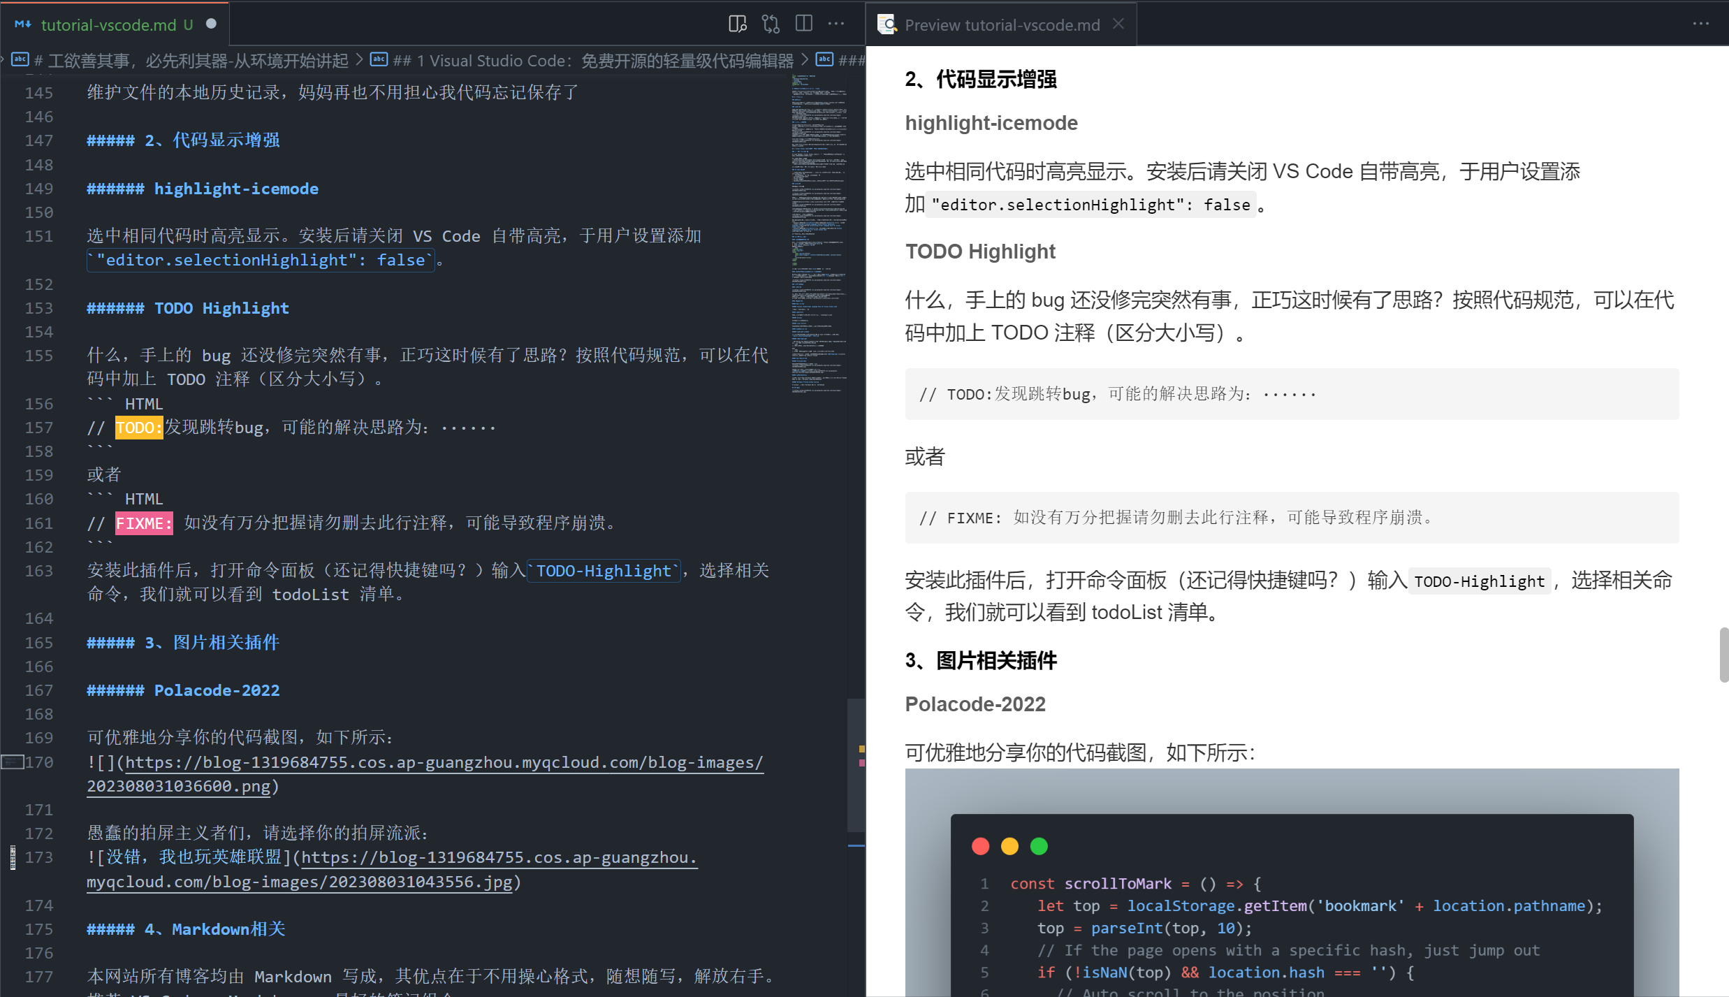Click the unsaved dot on tutorial-vscode.md tab
The image size is (1729, 997).
coord(211,24)
